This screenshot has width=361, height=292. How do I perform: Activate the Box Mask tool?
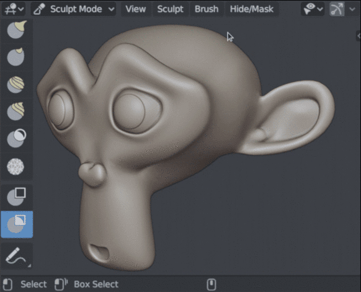[x=17, y=197]
